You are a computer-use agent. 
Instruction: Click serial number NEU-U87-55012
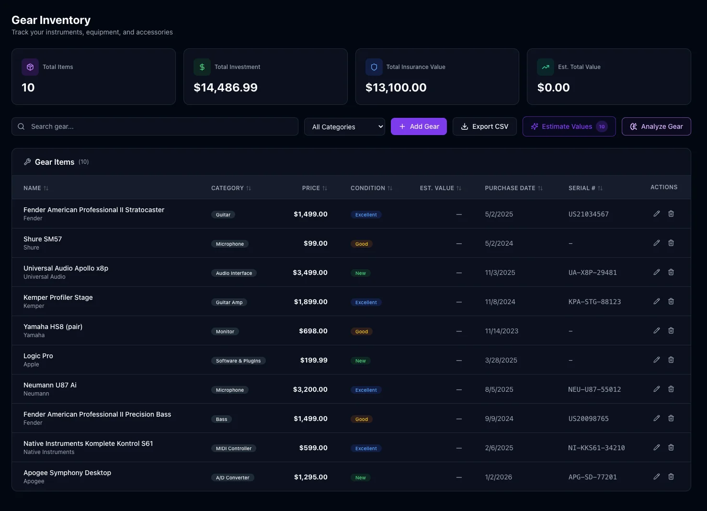(595, 389)
